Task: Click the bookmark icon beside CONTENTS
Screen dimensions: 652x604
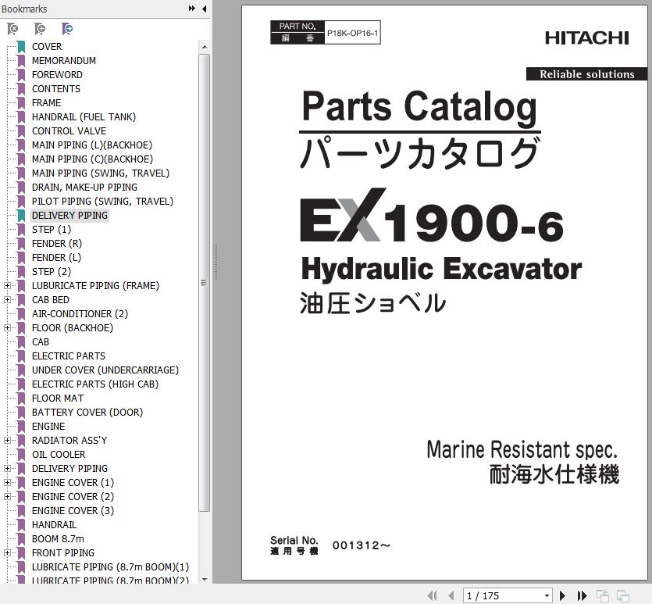Action: 21,89
